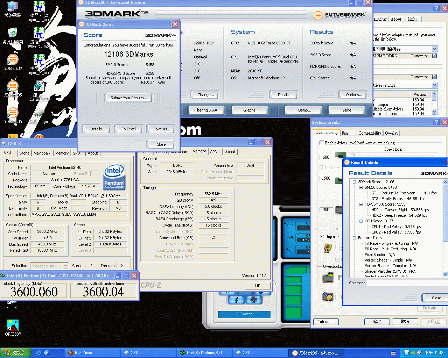Select the super_pi_mod (2) desktop shortcut
The width and height of the screenshot is (448, 358).
[x=39, y=11]
